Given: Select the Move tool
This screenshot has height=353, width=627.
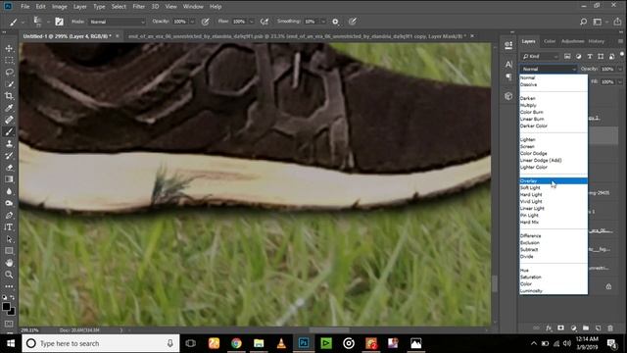Looking at the screenshot, I should tap(9, 48).
